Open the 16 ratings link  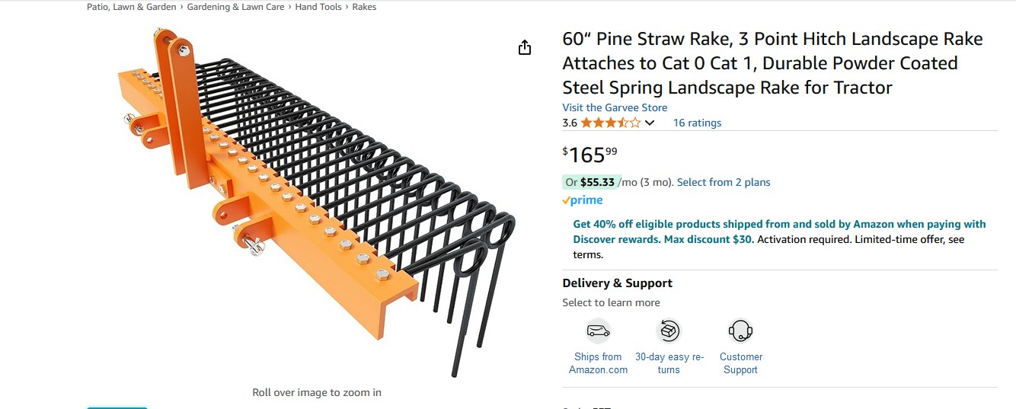pyautogui.click(x=697, y=123)
